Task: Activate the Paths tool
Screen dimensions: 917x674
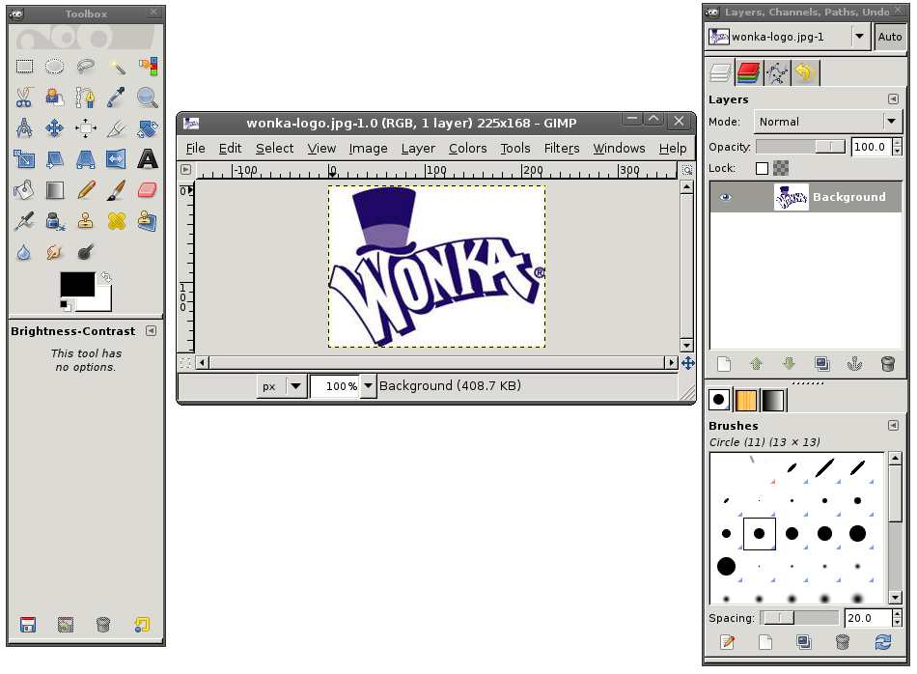Action: coord(85,98)
